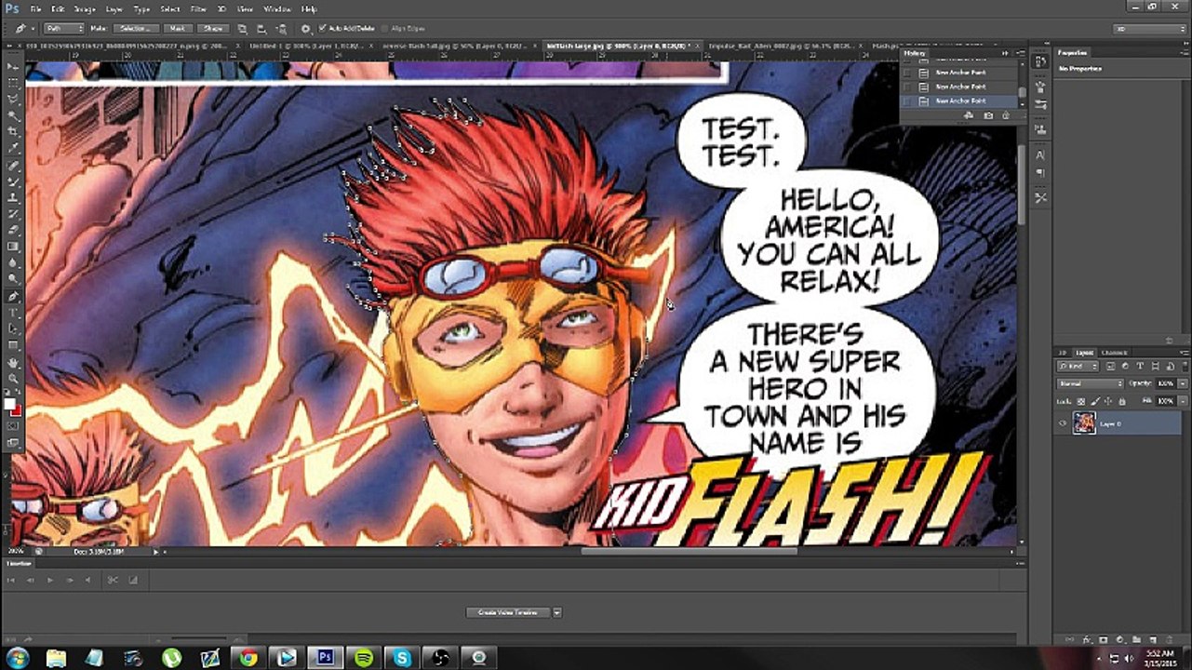Viewport: 1192px width, 670px height.
Task: Toggle Quick Mask mode
Action: tap(13, 426)
